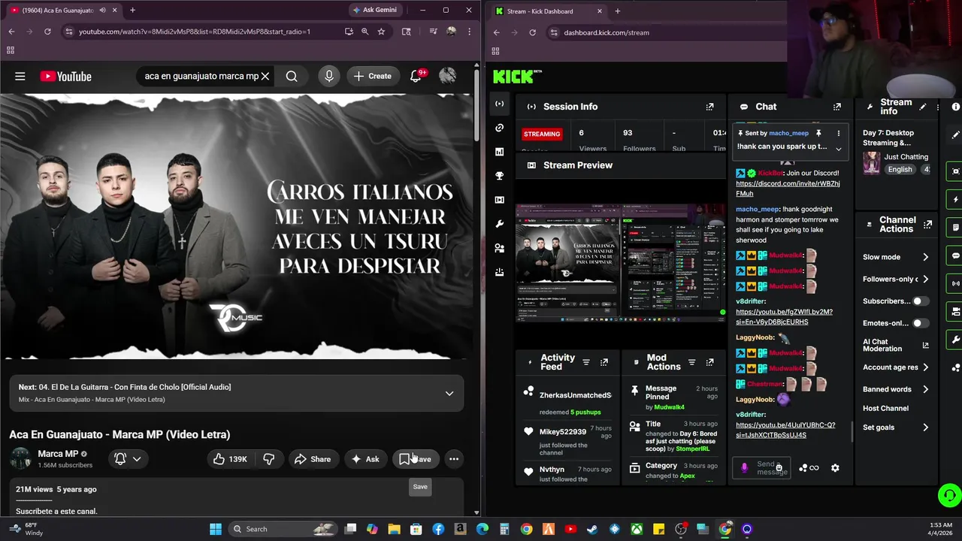Viewport: 962px width, 541px height.
Task: Filter the Mod Actions list
Action: pos(692,362)
